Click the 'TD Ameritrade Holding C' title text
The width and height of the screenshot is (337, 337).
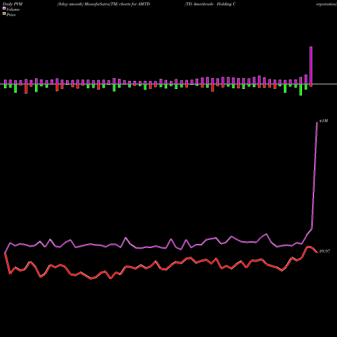click(210, 4)
